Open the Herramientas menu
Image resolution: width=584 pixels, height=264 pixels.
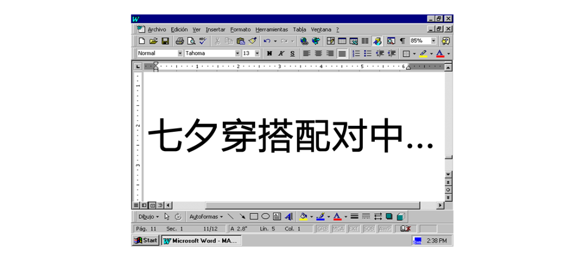click(x=271, y=30)
